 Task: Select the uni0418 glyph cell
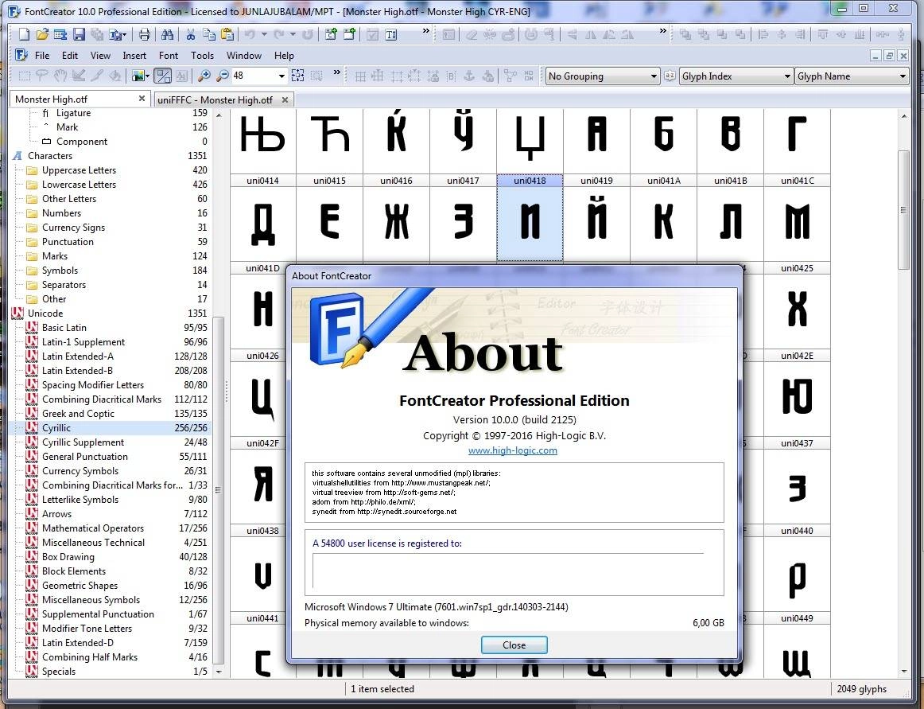[x=530, y=218]
